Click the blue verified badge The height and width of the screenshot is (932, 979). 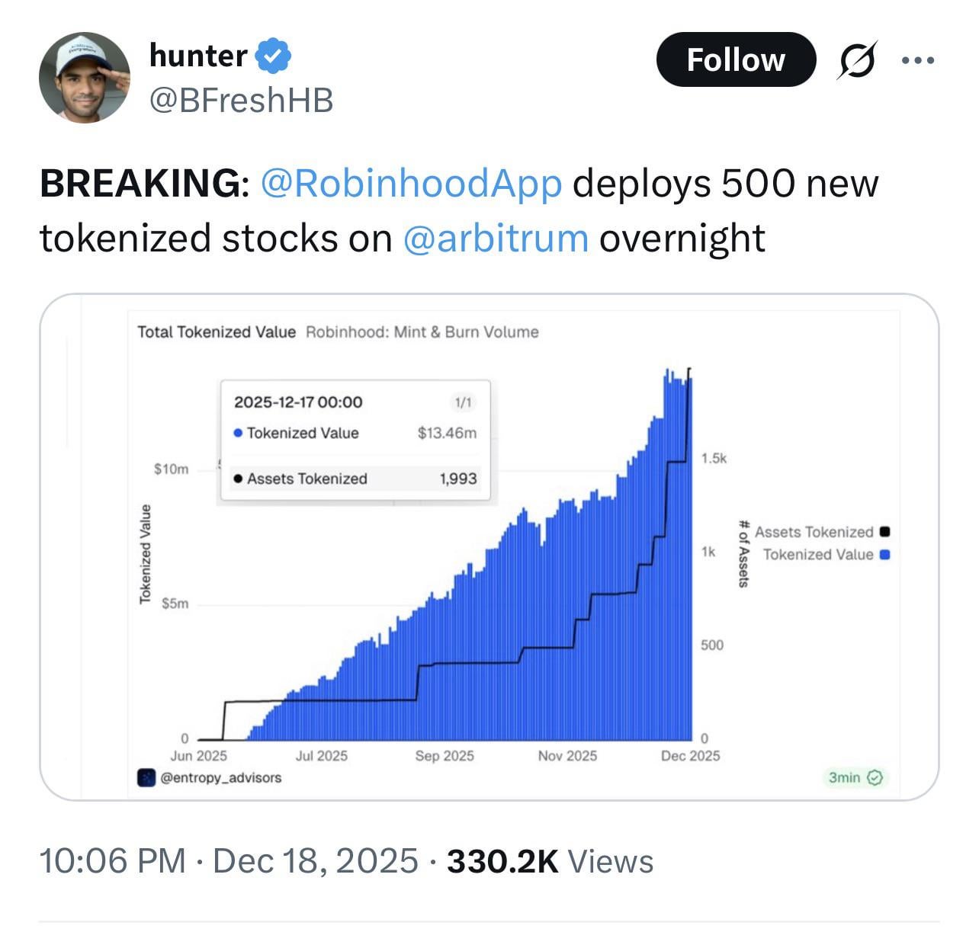coord(273,56)
